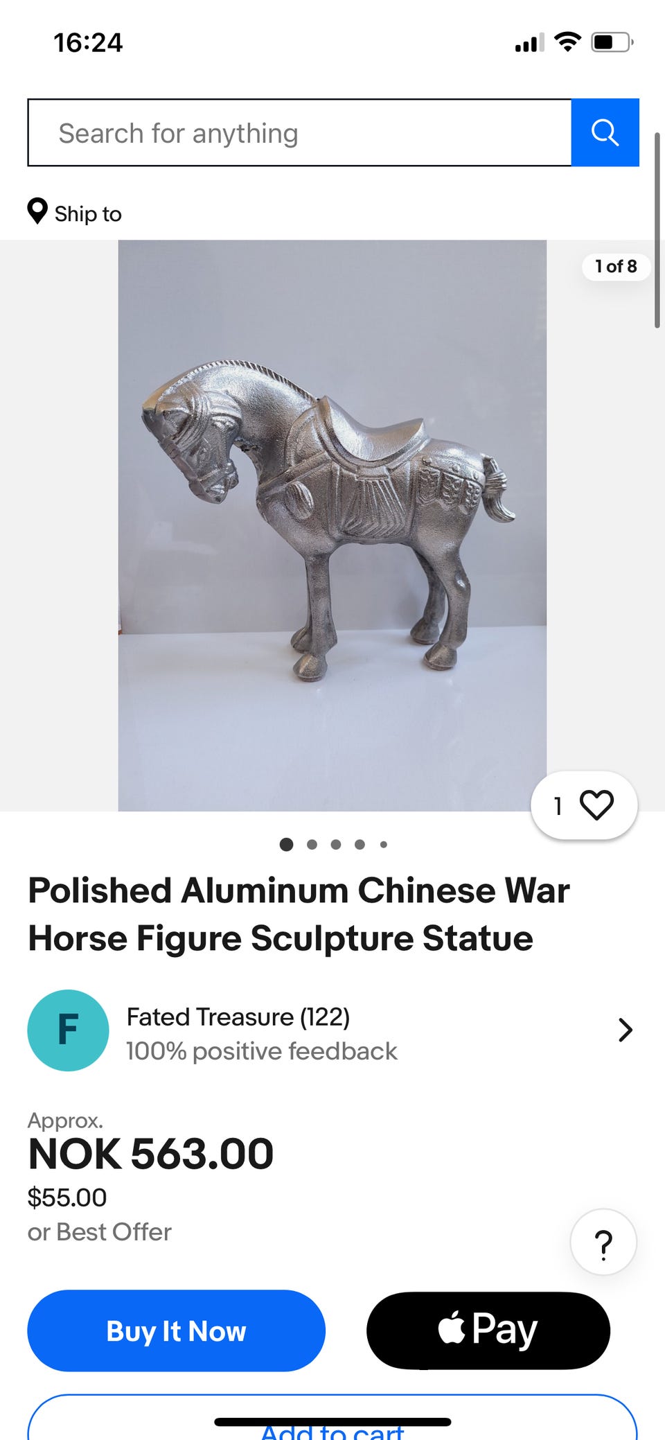Open the question mark help bubble

coord(603,1243)
